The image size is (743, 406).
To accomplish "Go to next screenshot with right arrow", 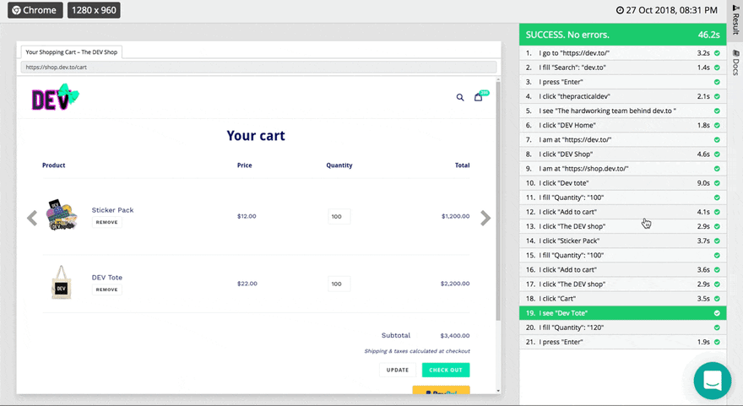I will coord(485,218).
